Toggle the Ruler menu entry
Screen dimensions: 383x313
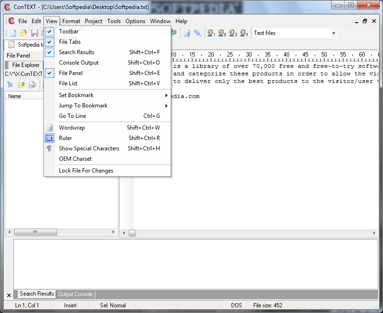108,138
